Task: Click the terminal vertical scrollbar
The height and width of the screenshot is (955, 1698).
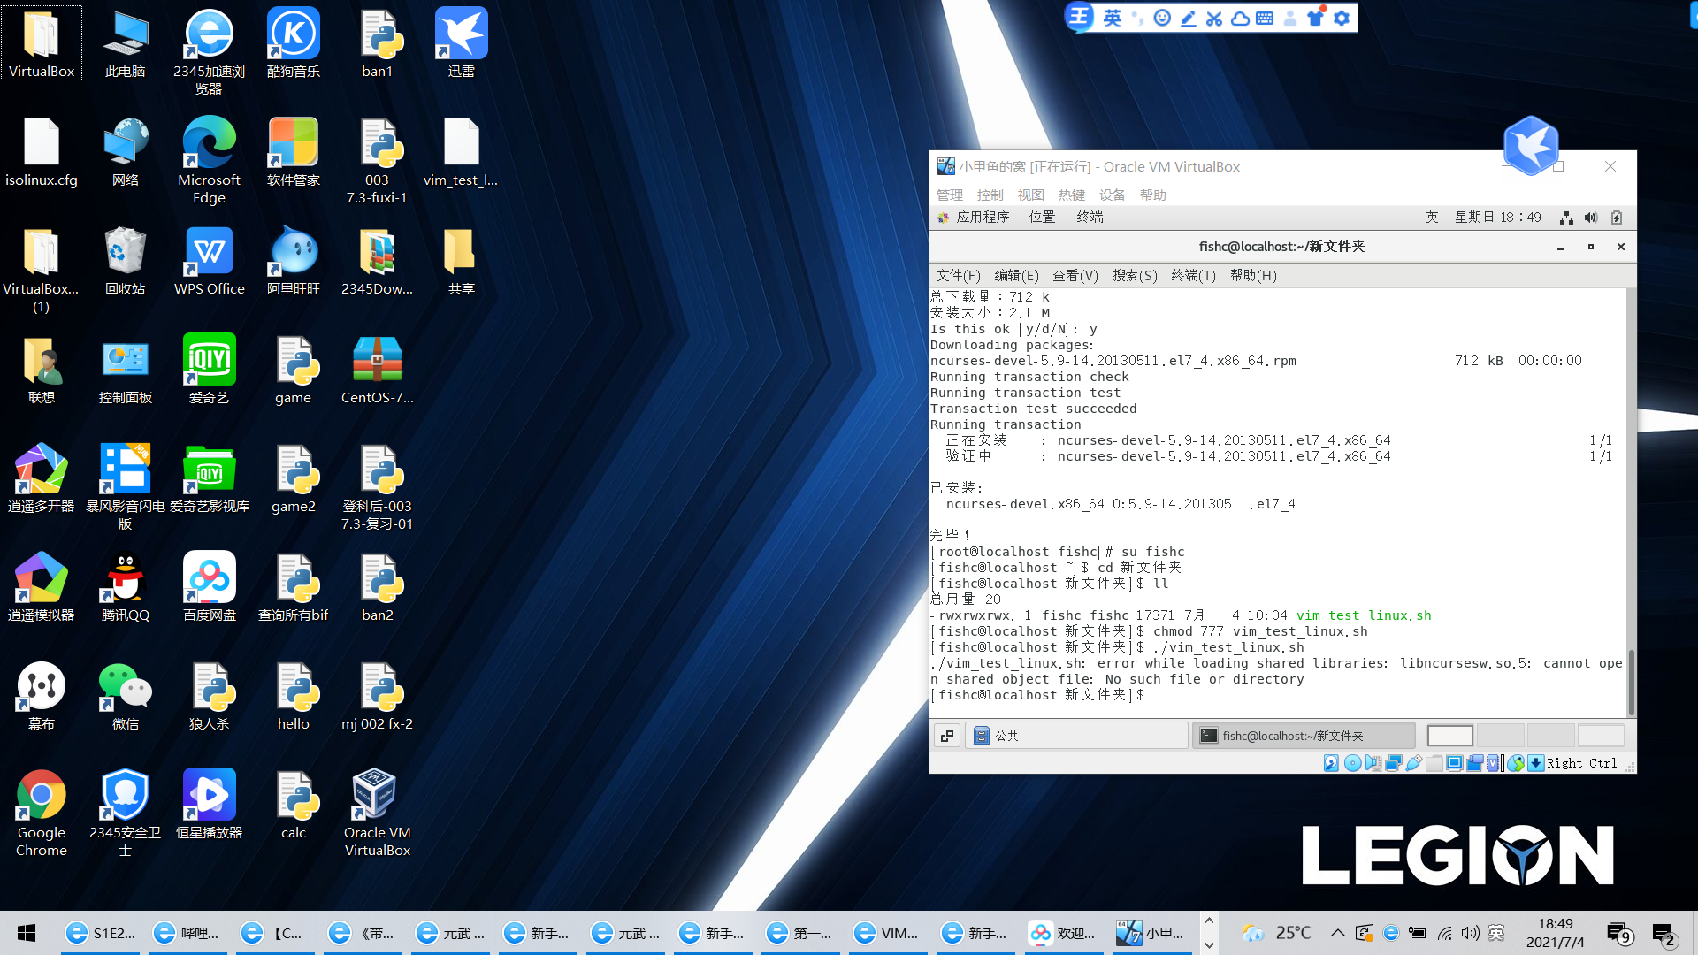Action: point(1631,681)
